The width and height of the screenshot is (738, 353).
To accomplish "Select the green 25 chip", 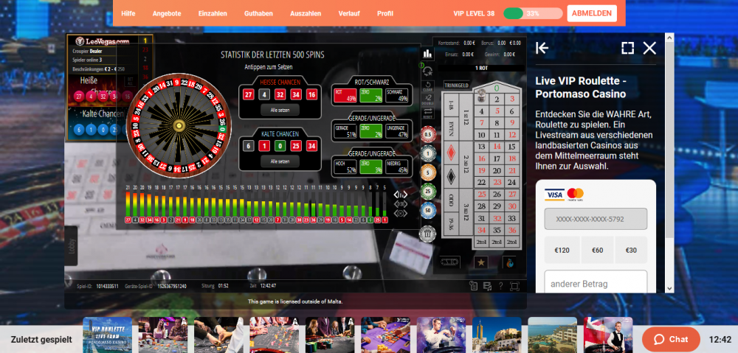I will (x=428, y=192).
